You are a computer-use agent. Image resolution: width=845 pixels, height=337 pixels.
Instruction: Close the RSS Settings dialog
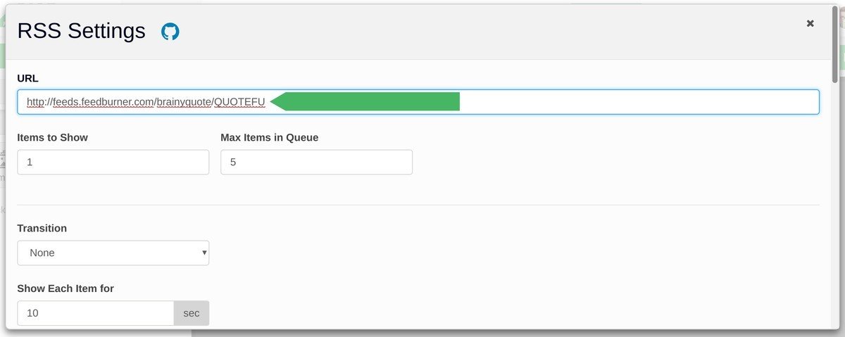click(810, 24)
